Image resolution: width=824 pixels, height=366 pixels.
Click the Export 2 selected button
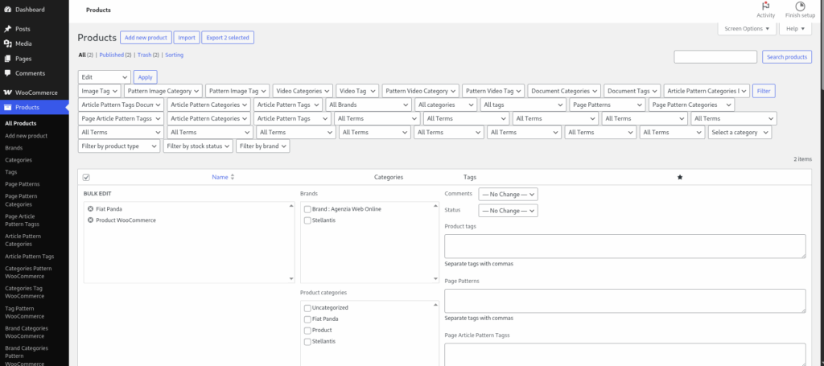coord(228,37)
